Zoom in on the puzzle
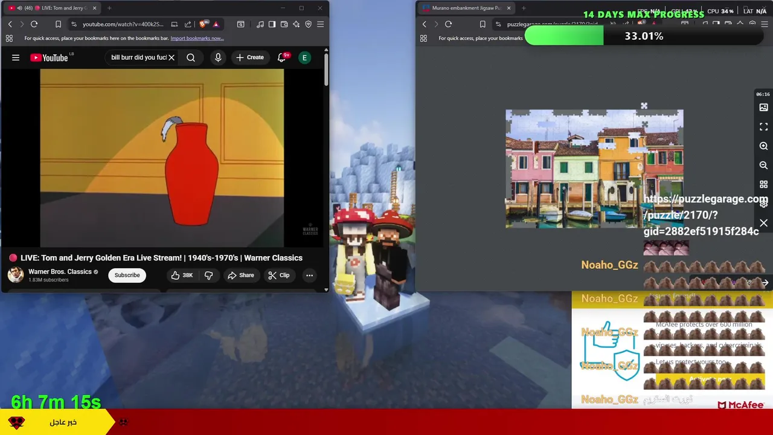The image size is (773, 435). click(763, 146)
